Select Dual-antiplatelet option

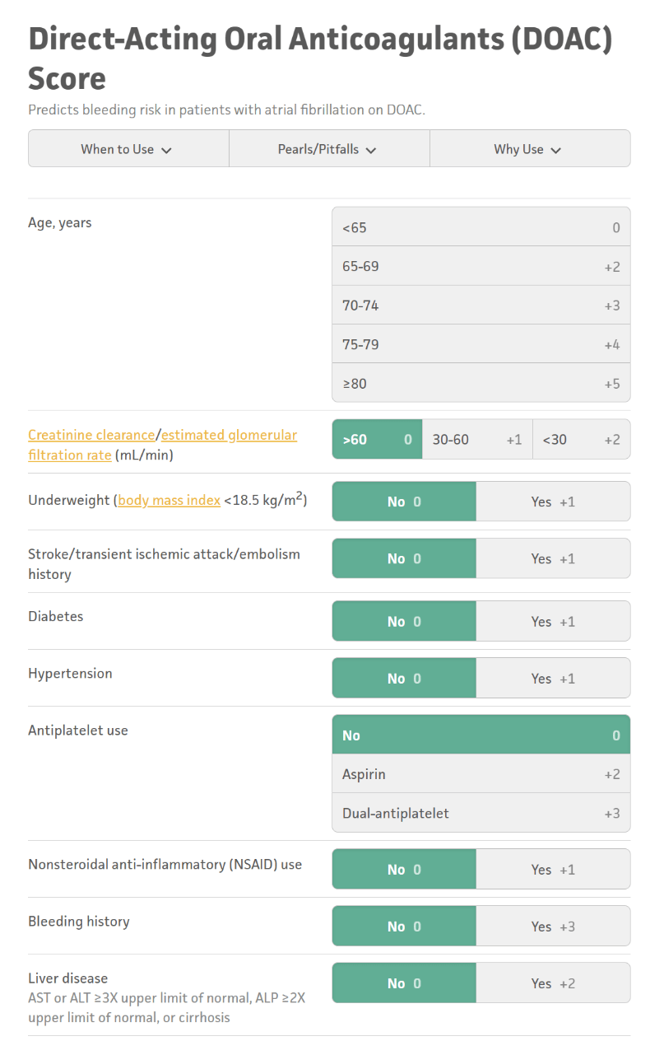pyautogui.click(x=481, y=813)
